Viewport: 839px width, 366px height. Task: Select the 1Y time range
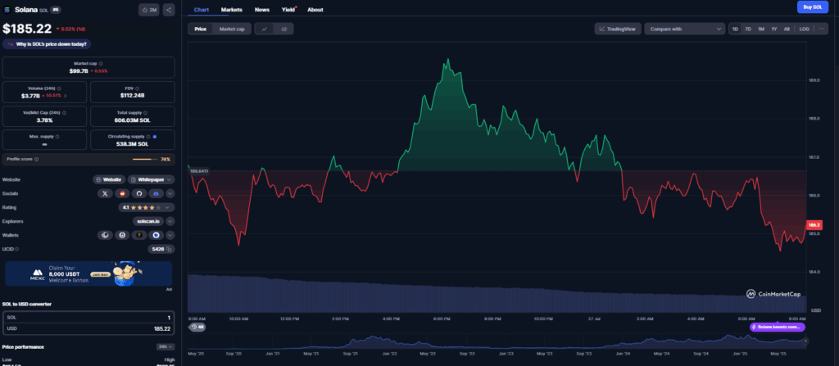pos(773,29)
